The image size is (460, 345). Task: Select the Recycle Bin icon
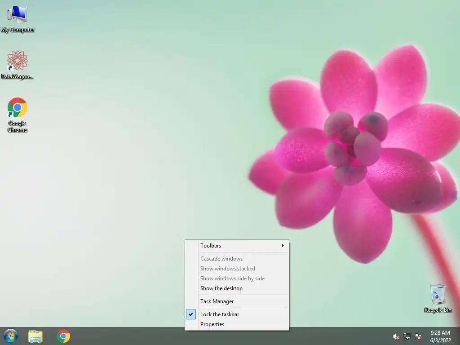click(x=438, y=298)
